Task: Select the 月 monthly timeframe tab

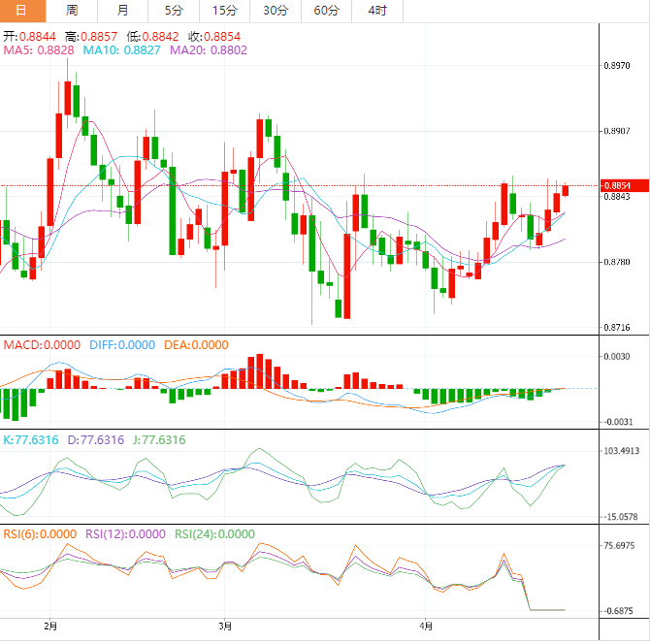Action: point(121,11)
